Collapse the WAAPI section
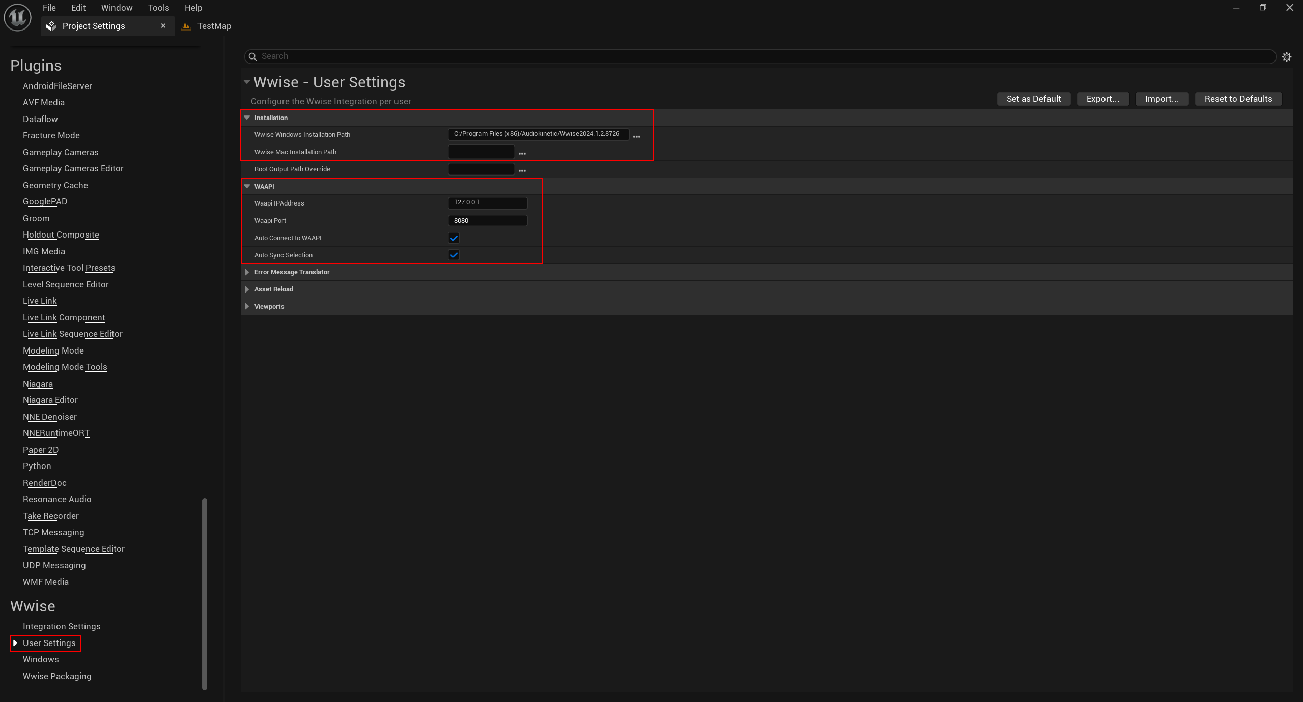The width and height of the screenshot is (1303, 702). click(x=247, y=186)
